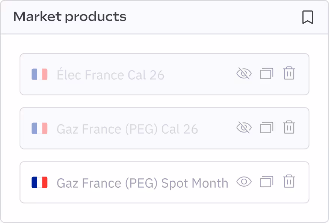The image size is (329, 223).
Task: Delete the Gaz France (PEG) Cal 26 product
Action: tap(289, 128)
